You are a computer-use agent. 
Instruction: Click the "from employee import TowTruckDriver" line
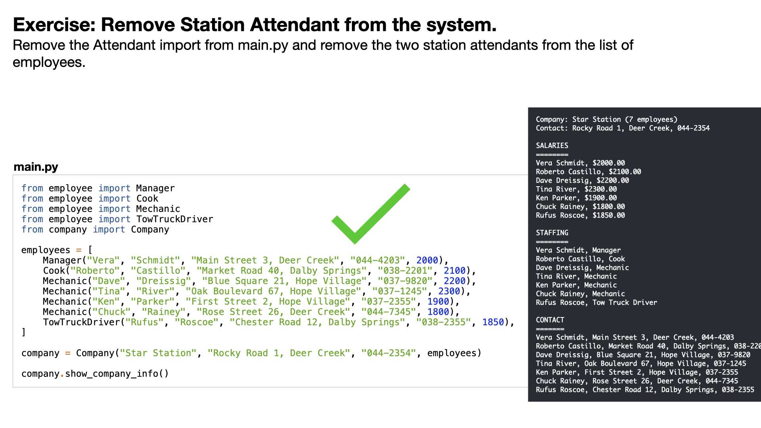[117, 219]
